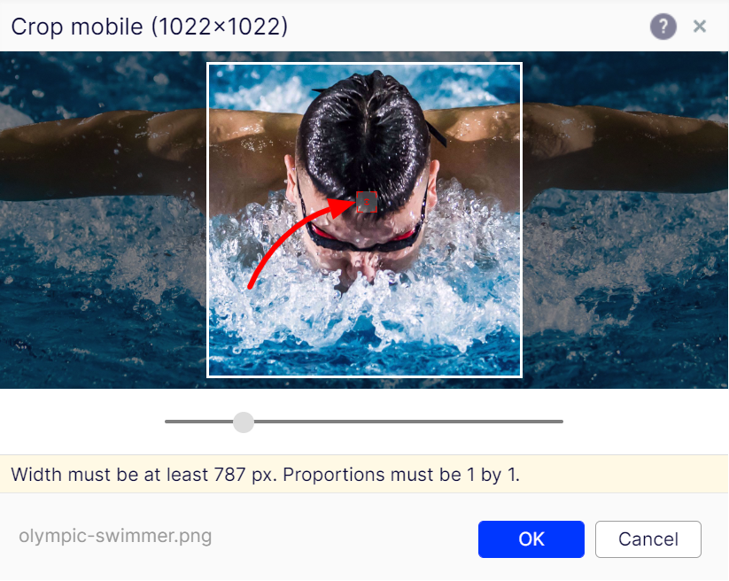The width and height of the screenshot is (729, 581).
Task: Click the width and proportions warning message
Action: point(265,475)
